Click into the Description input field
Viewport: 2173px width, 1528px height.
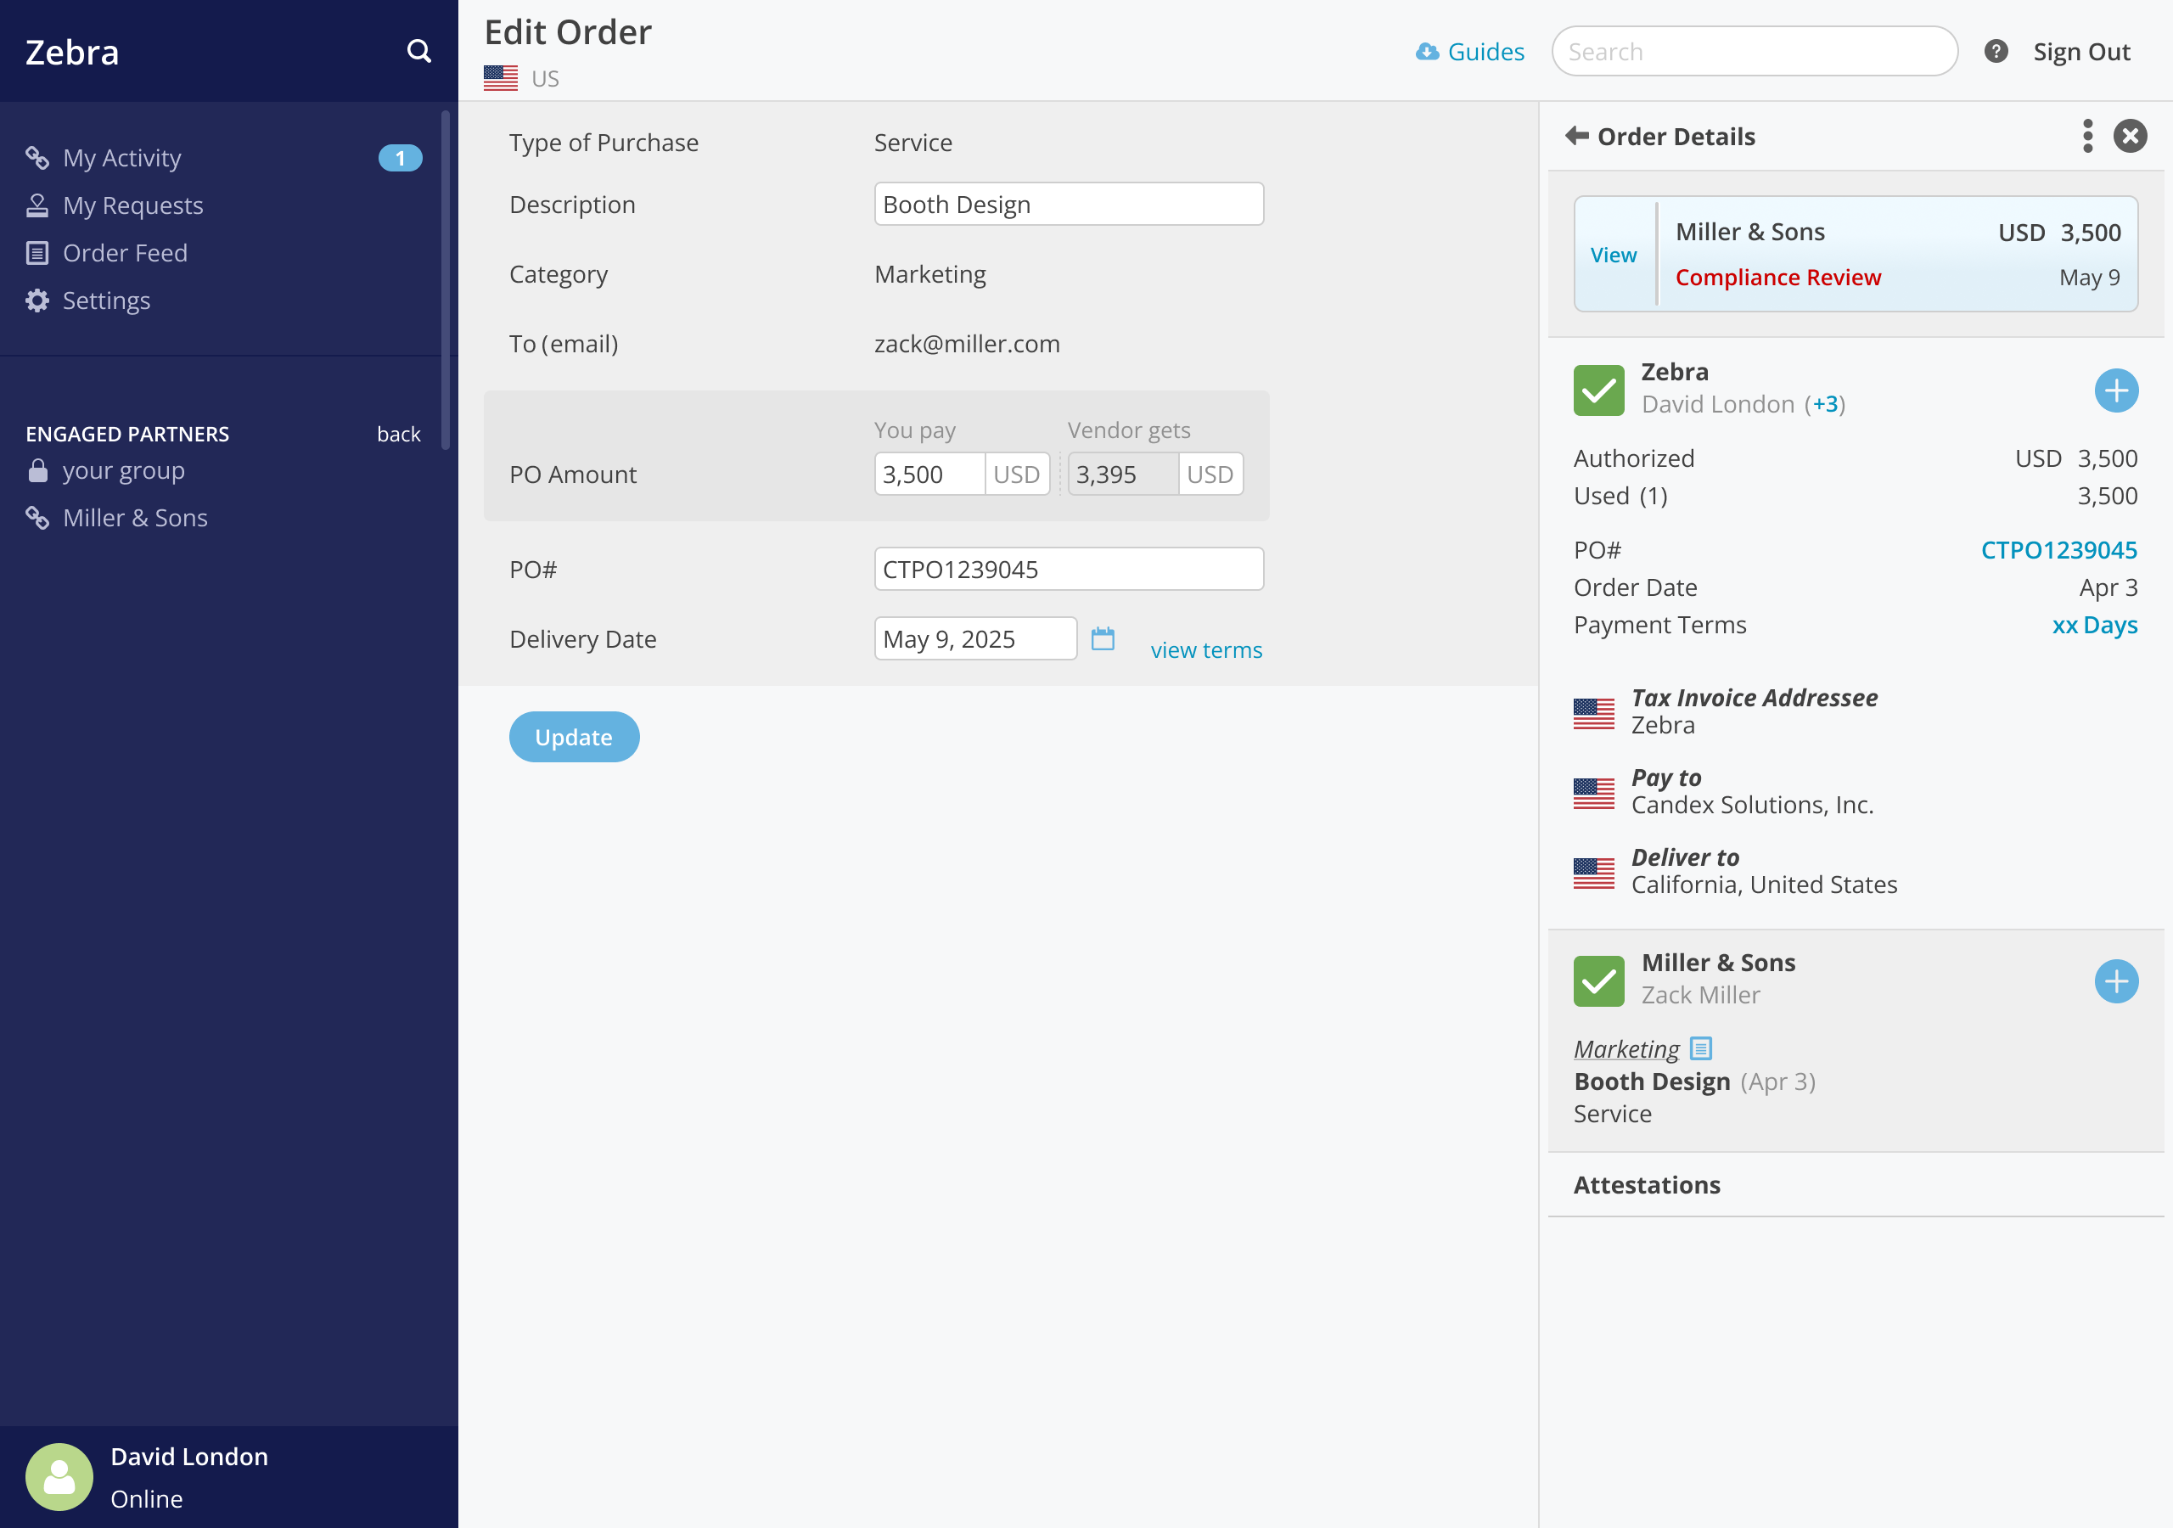pos(1068,205)
